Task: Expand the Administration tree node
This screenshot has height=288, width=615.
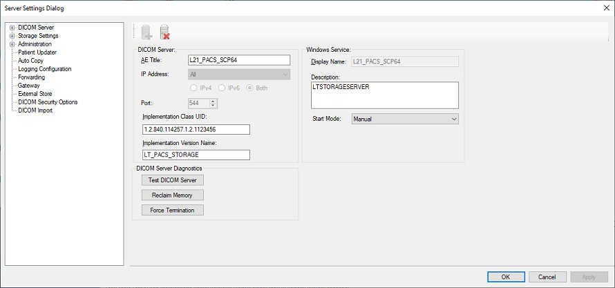Action: tap(12, 44)
